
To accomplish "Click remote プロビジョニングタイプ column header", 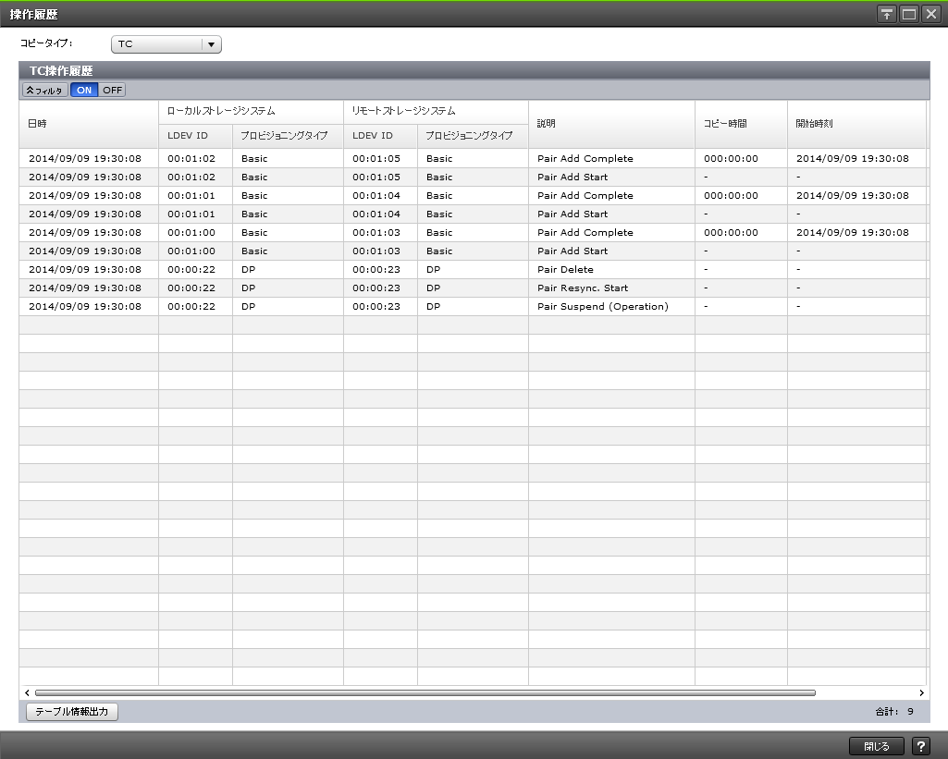I will (473, 136).
